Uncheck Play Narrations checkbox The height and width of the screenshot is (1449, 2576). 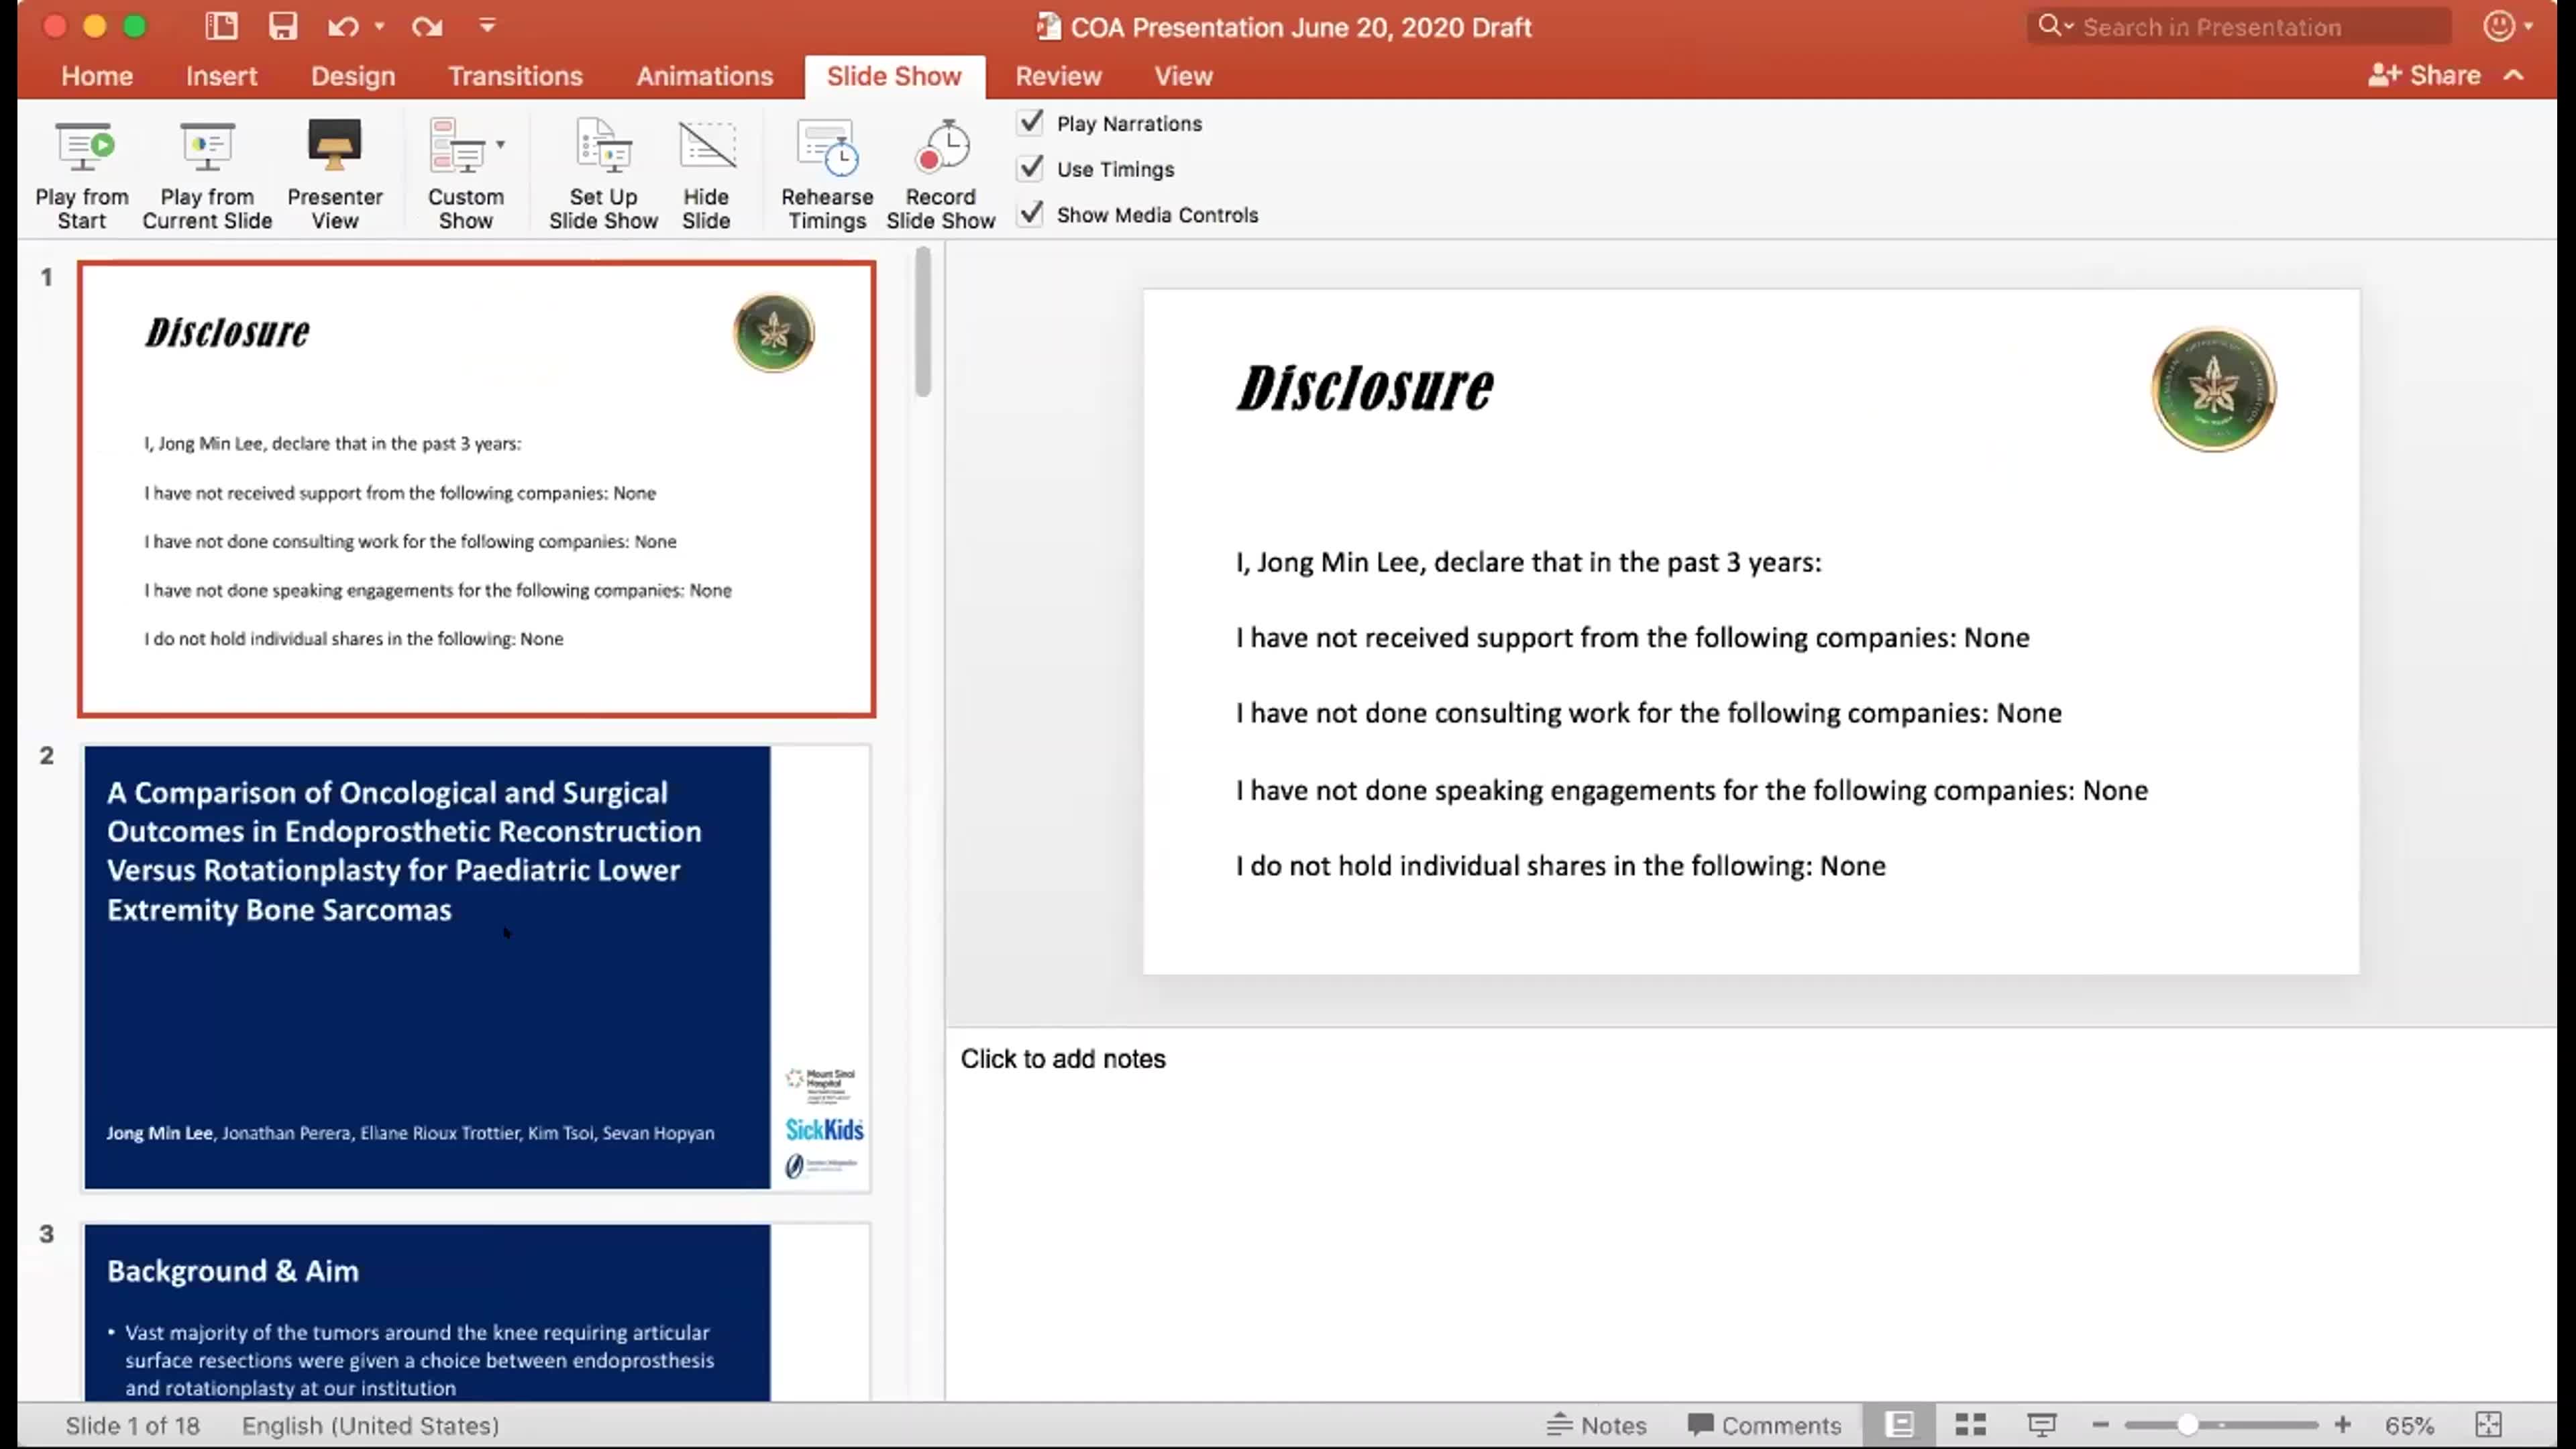click(x=1031, y=123)
